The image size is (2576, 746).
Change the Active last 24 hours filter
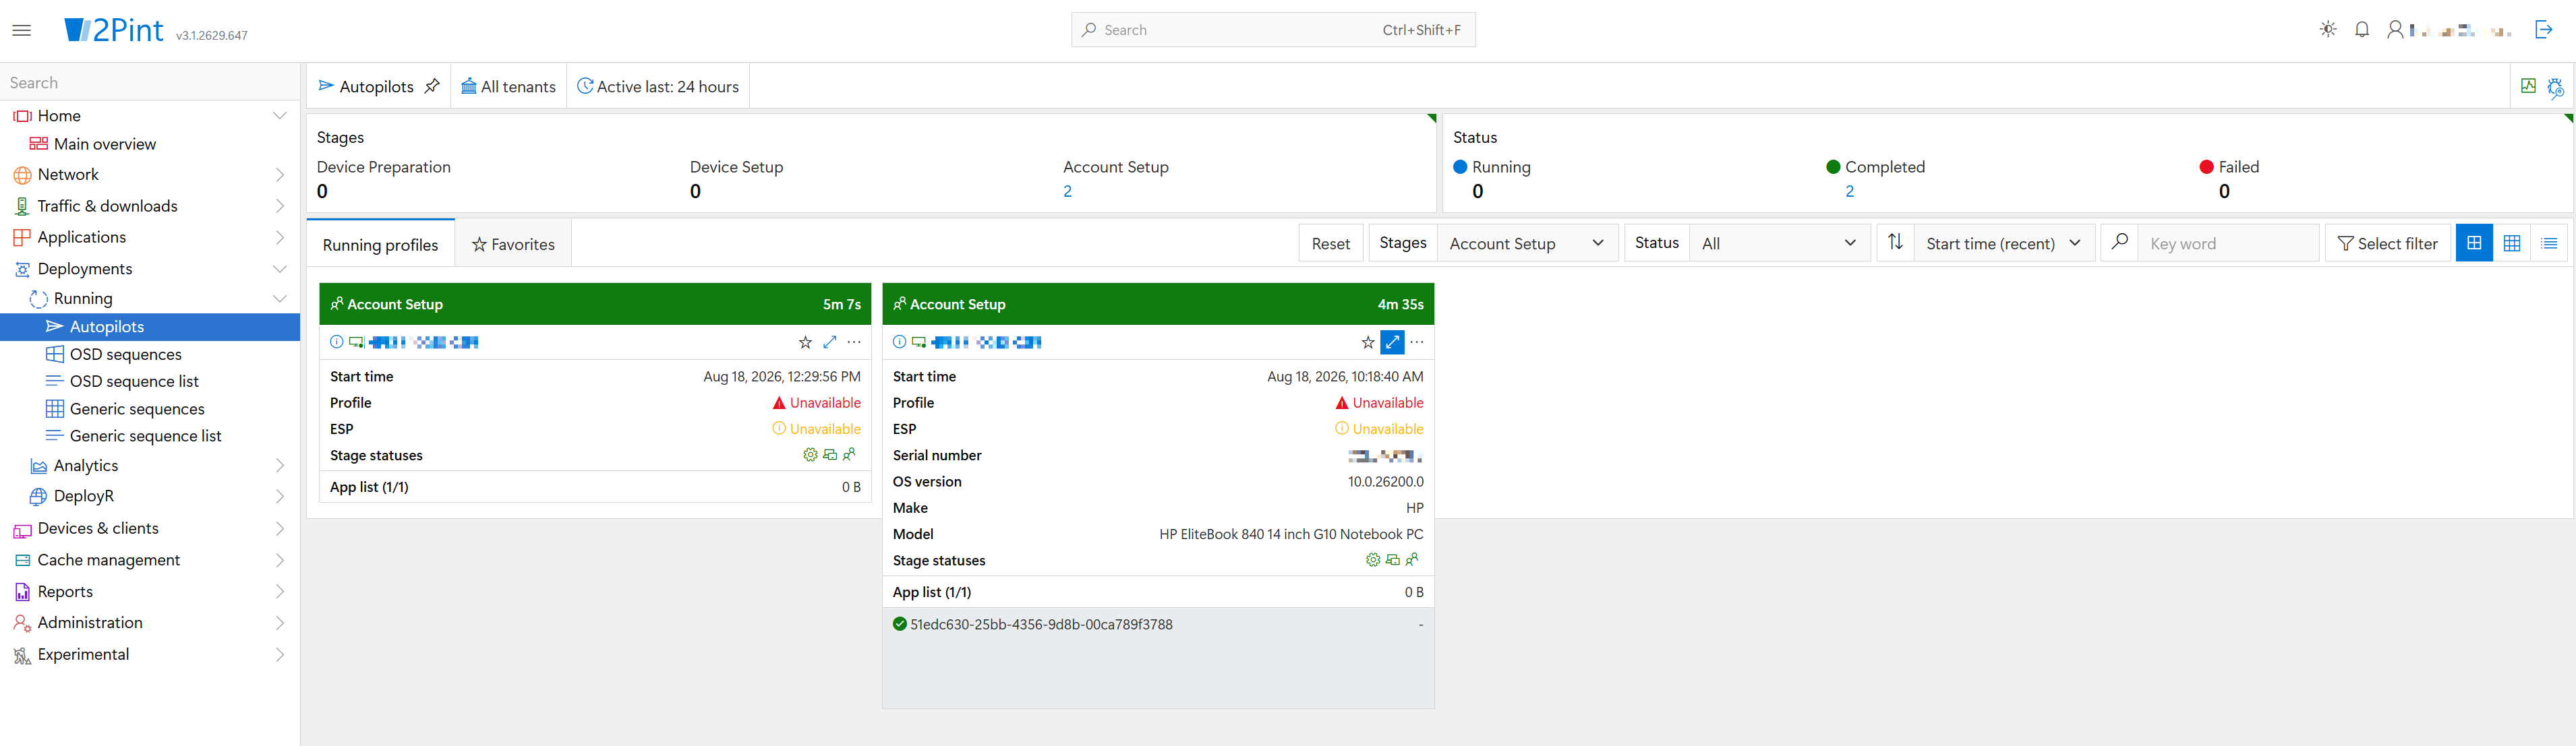click(658, 87)
